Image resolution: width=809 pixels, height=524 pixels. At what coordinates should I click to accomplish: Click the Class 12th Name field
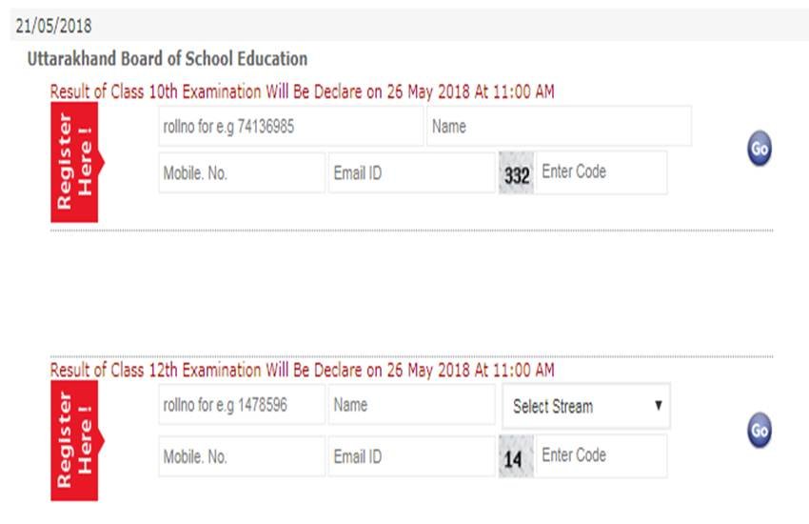(x=411, y=405)
